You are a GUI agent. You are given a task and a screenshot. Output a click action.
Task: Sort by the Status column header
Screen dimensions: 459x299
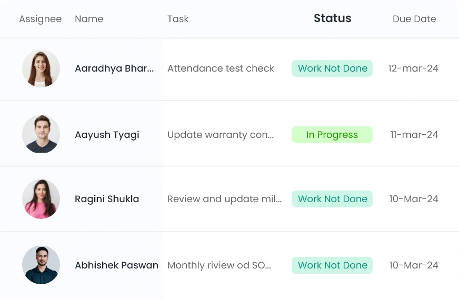tap(332, 18)
